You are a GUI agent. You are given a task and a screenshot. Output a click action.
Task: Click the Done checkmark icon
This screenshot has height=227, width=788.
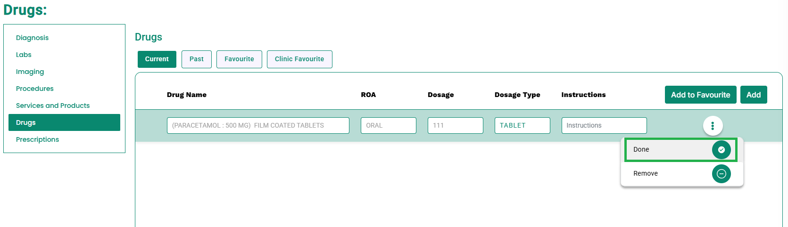click(721, 150)
